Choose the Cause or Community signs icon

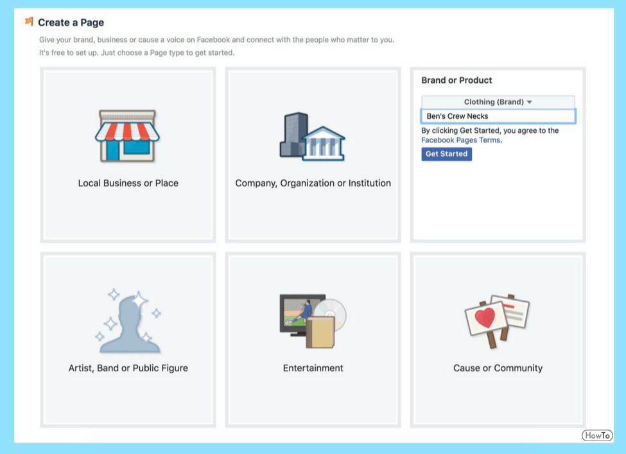coord(498,321)
